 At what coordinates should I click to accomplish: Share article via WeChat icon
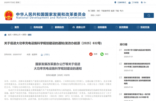tap(102, 54)
